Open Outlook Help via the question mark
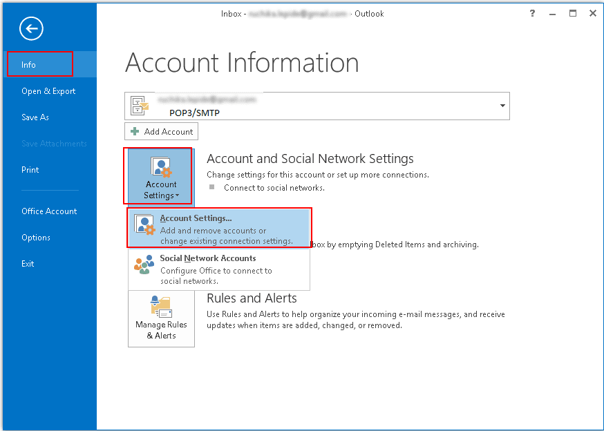604x431 pixels. [x=531, y=13]
